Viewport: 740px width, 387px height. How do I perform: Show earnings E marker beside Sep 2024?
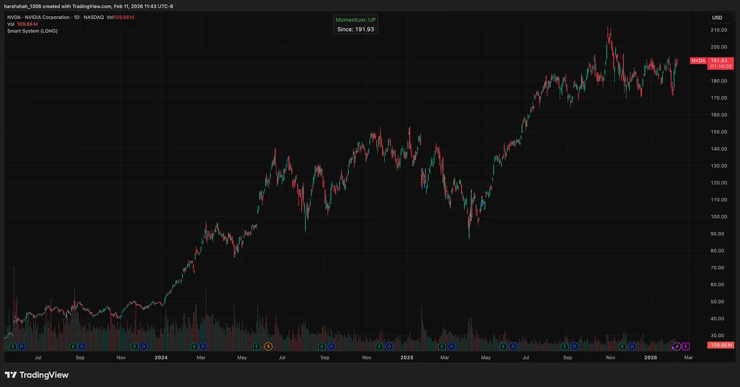(321, 346)
